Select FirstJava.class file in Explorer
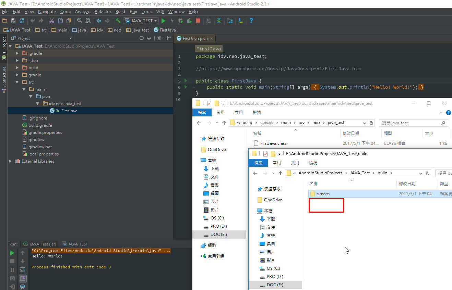Image resolution: width=452 pixels, height=290 pixels. 273,143
